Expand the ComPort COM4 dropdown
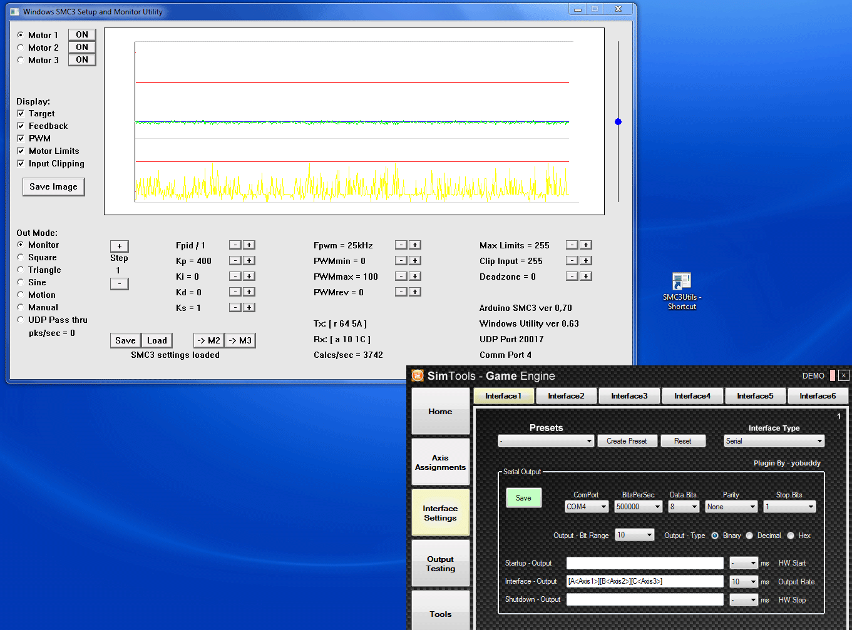This screenshot has height=630, width=852. (587, 507)
